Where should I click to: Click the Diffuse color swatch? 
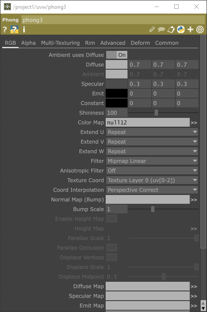117,64
